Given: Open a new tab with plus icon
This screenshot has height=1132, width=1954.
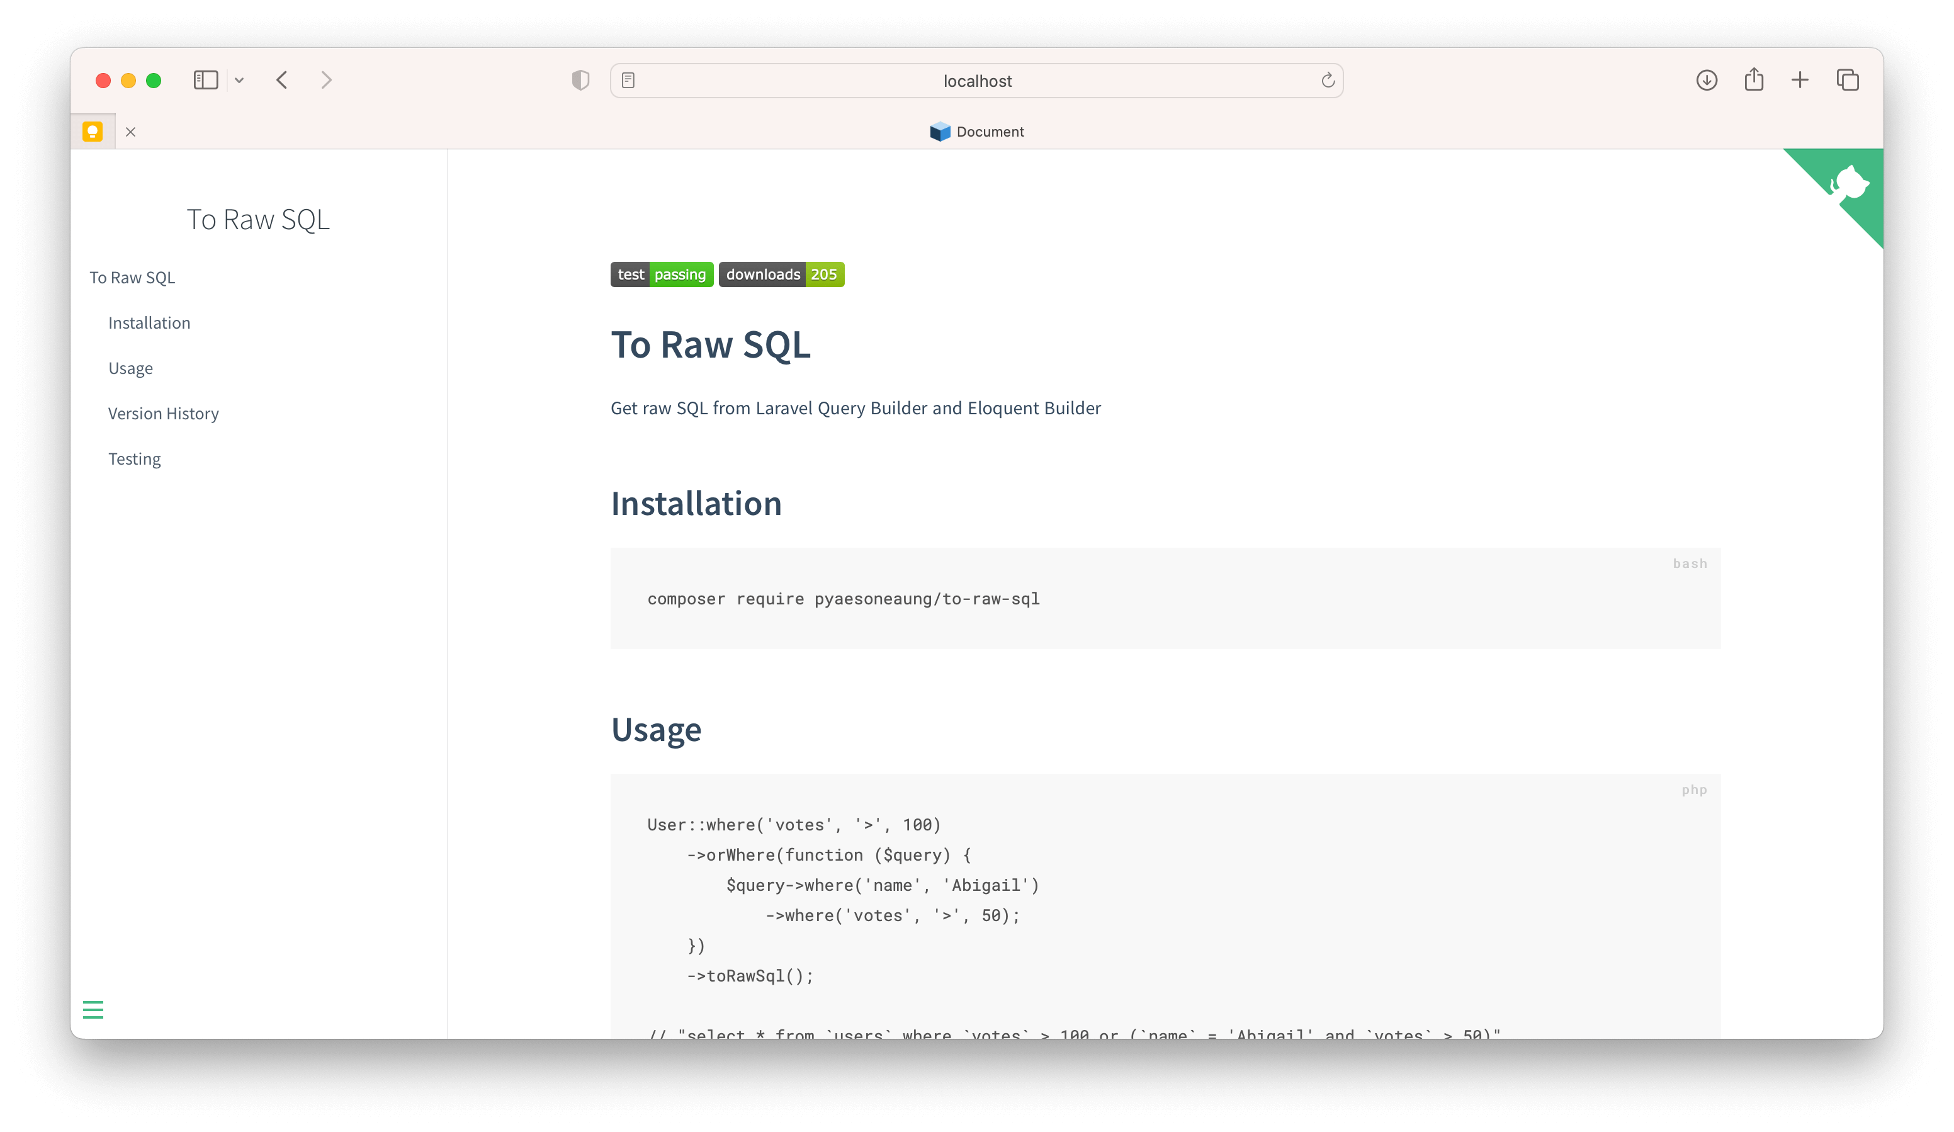Looking at the screenshot, I should [1800, 80].
